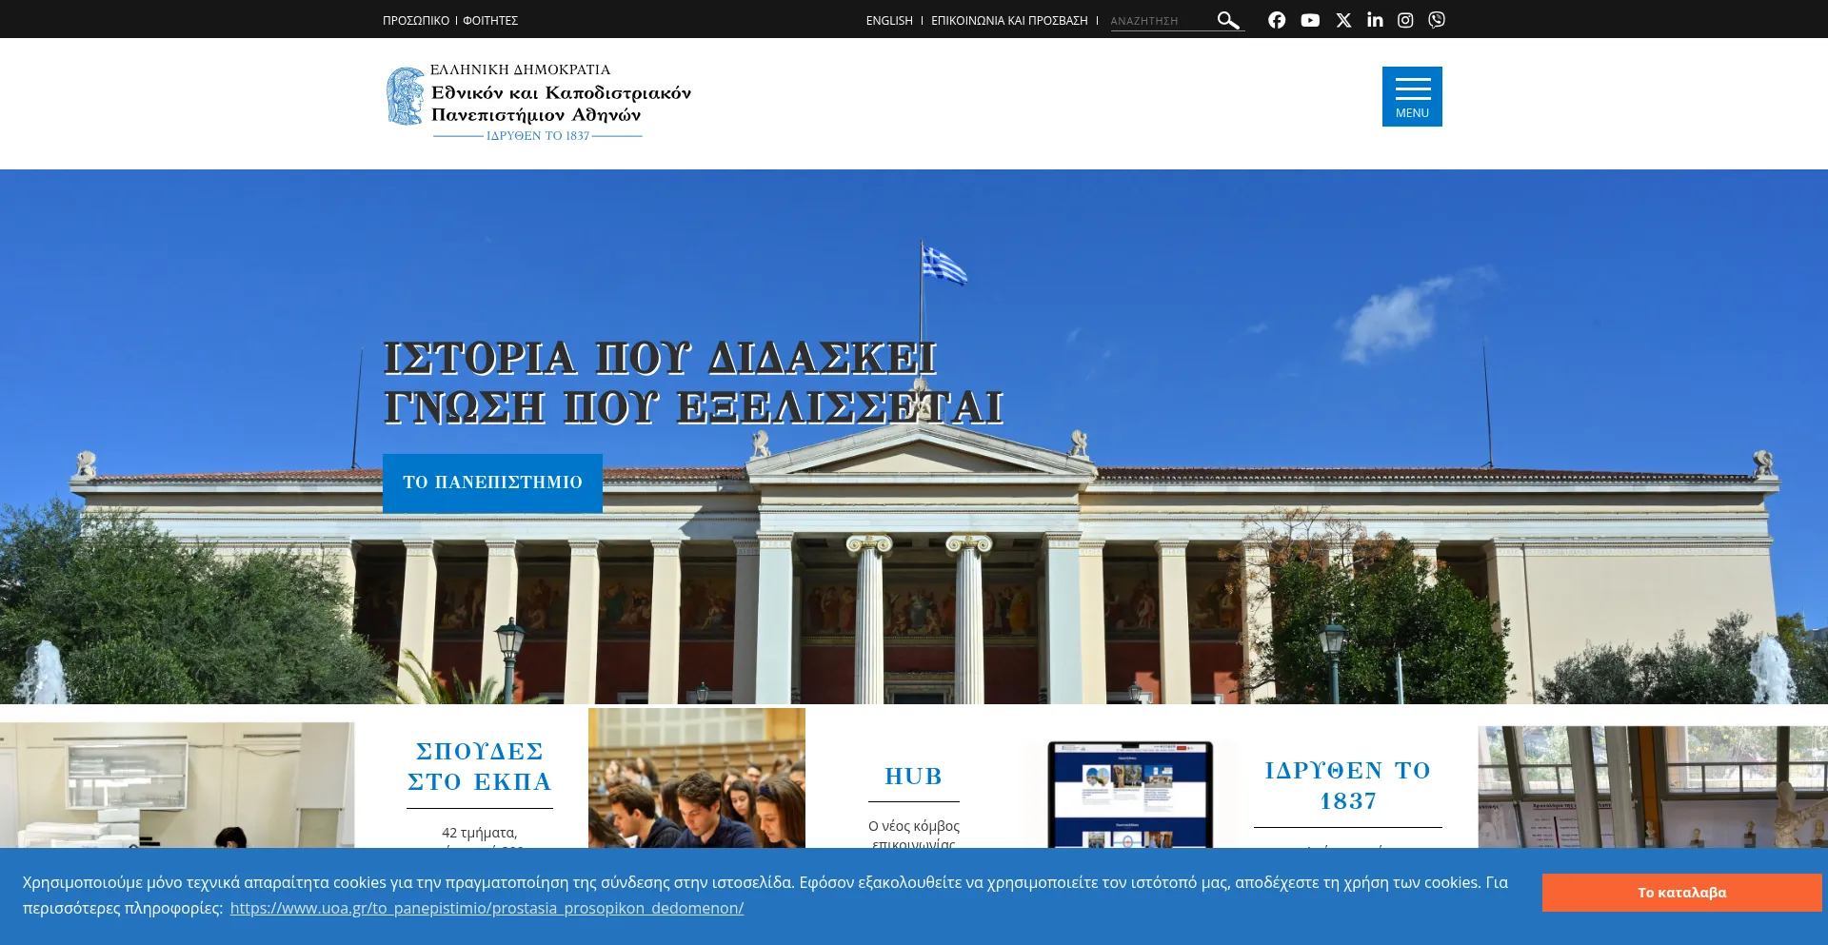This screenshot has width=1828, height=945.
Task: Open the ΙΔΡΥΘΕΝ ΤΟ 1837 heading
Action: click(x=1348, y=786)
